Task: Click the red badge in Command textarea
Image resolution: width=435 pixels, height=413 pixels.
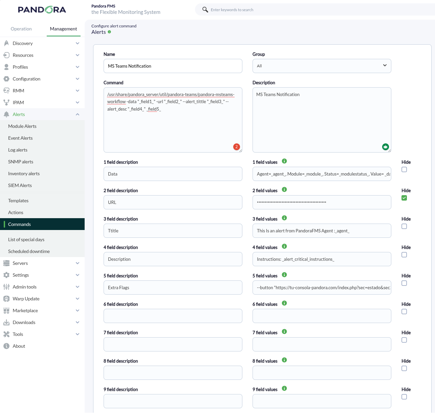Action: 237,146
